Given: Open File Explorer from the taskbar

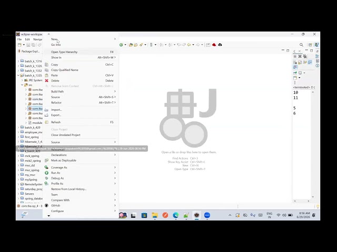Looking at the screenshot, I should point(154,215).
